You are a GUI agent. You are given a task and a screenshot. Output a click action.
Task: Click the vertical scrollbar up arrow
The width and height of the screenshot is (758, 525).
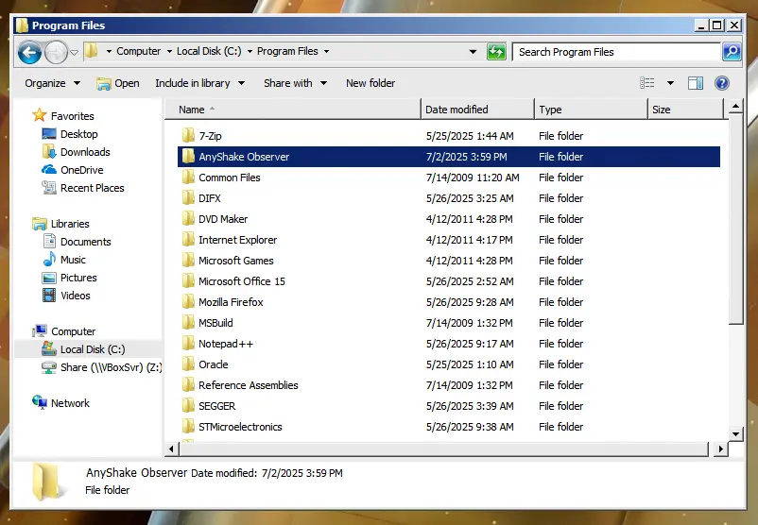(735, 107)
